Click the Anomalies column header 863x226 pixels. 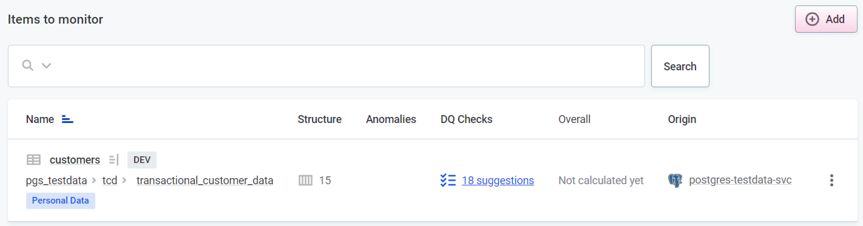tap(391, 119)
